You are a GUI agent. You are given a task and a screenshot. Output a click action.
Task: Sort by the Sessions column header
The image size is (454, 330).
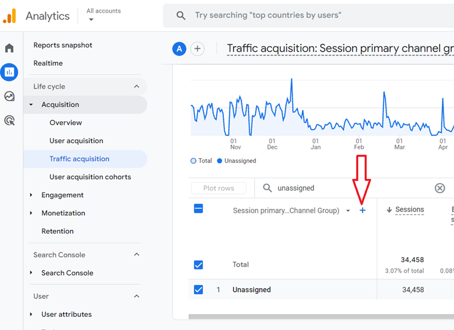[409, 210]
